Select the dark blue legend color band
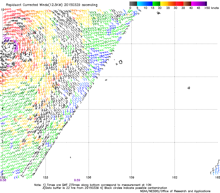 149,4
